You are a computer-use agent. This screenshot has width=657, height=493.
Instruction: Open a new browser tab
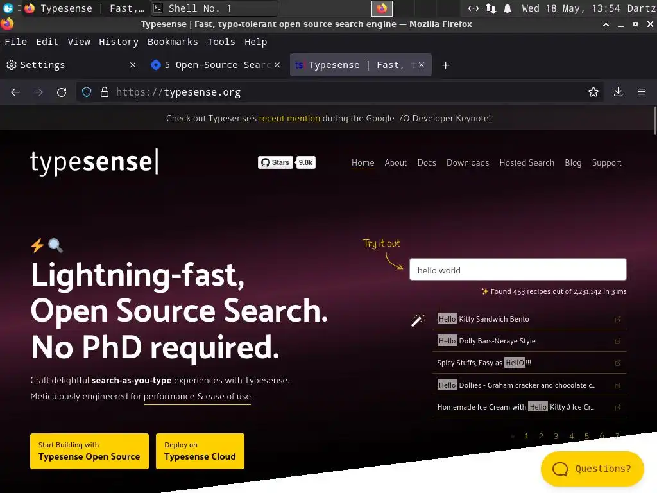point(446,65)
